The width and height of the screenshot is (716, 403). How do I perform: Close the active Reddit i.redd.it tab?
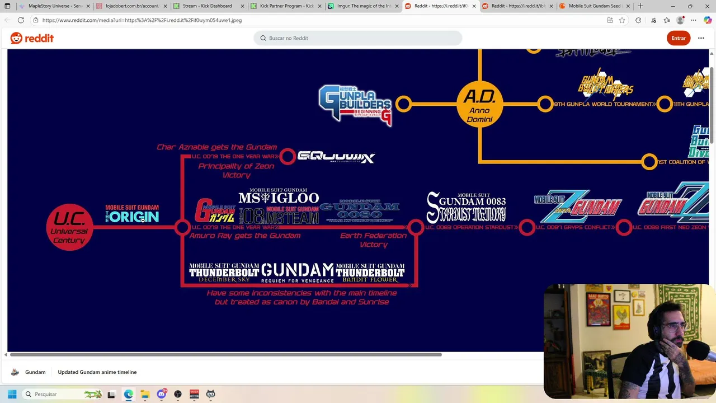tap(474, 6)
